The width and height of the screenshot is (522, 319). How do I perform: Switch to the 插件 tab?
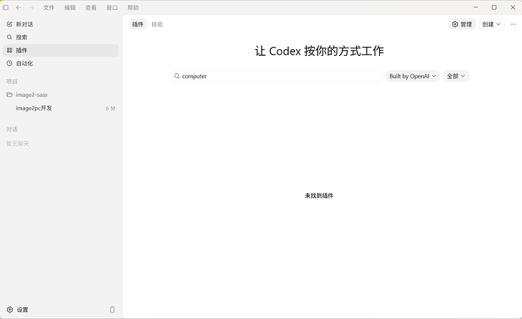click(138, 24)
